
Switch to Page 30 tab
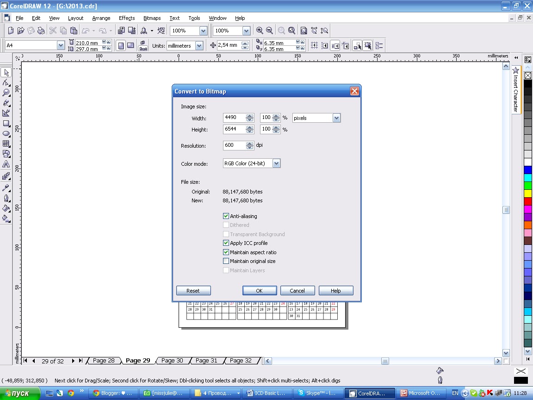click(172, 361)
